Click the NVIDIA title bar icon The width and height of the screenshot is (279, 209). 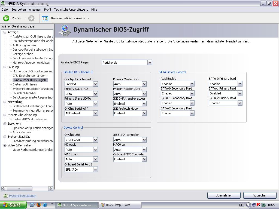pyautogui.click(x=3, y=3)
